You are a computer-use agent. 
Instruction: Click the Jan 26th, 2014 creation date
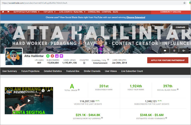point(119,63)
